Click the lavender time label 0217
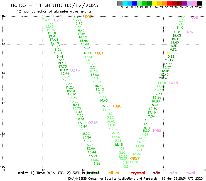The width and height of the screenshot is (206, 181). click(x=59, y=20)
